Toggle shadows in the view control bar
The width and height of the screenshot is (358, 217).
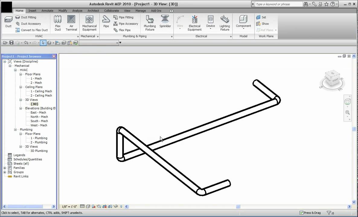(x=94, y=206)
